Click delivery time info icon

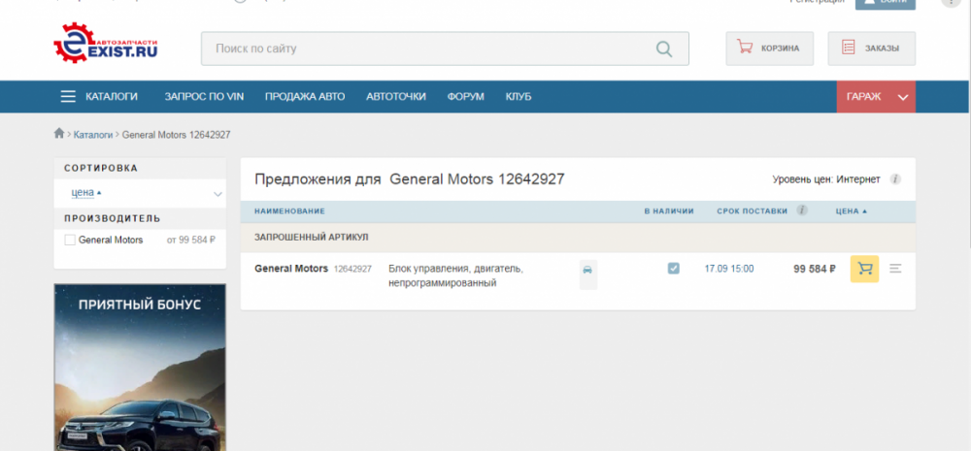point(802,210)
